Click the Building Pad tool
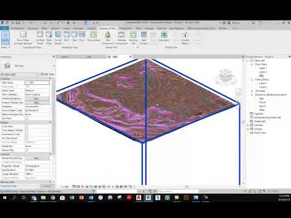Viewport: 291px width, 218px height. point(133,38)
